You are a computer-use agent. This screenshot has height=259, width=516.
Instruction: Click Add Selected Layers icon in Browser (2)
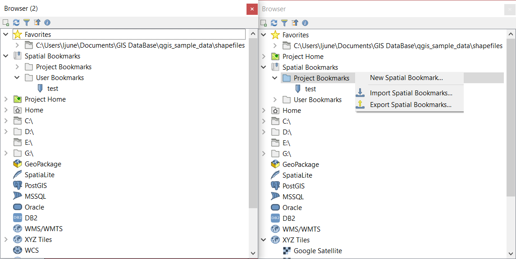(6, 22)
